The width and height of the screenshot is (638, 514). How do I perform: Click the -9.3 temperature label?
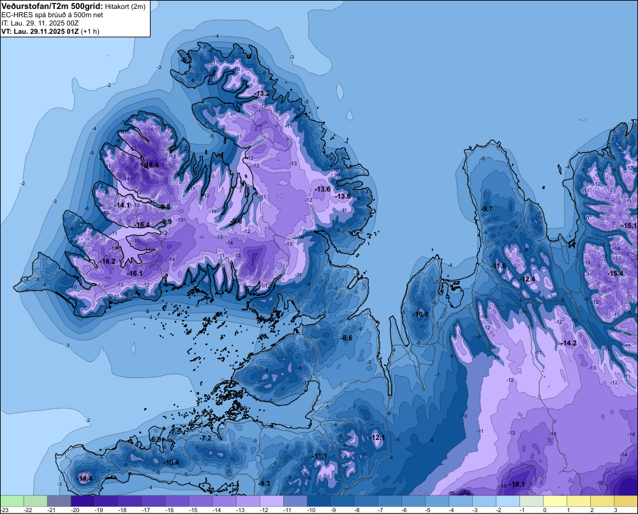click(x=264, y=483)
